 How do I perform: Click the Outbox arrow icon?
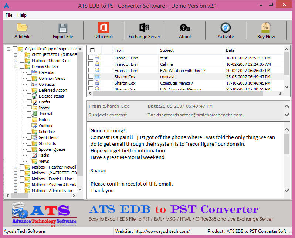[x=34, y=126]
